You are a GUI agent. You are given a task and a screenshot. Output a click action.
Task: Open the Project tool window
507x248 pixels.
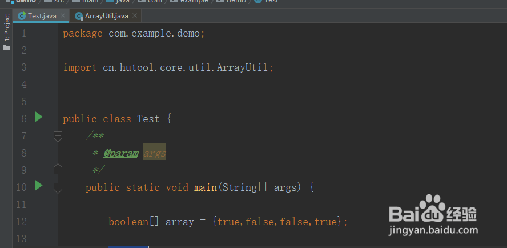pos(7,29)
